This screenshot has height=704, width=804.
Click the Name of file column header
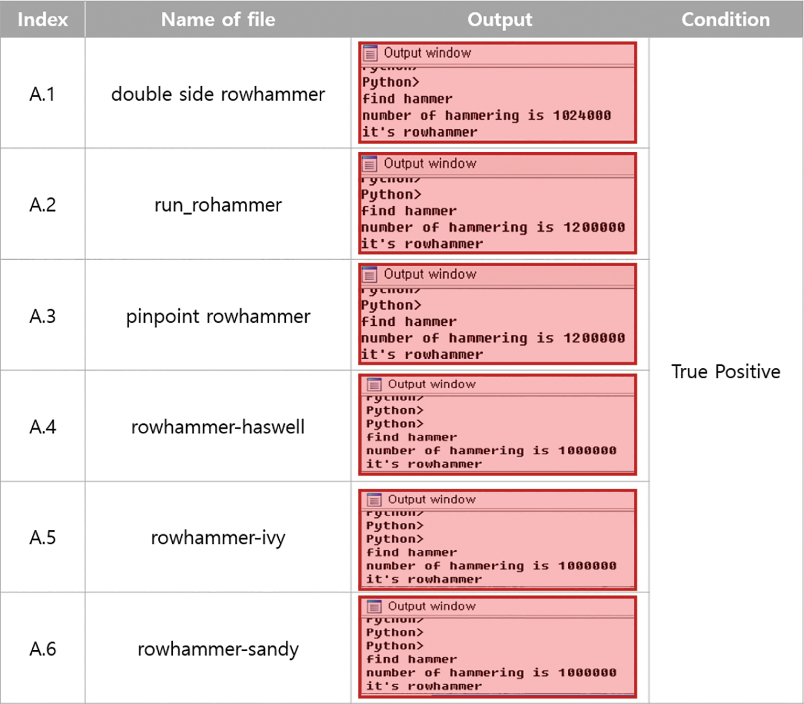217,19
